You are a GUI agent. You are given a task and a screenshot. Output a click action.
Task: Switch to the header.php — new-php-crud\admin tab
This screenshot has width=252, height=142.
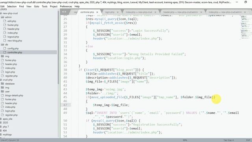[x=180, y=12]
